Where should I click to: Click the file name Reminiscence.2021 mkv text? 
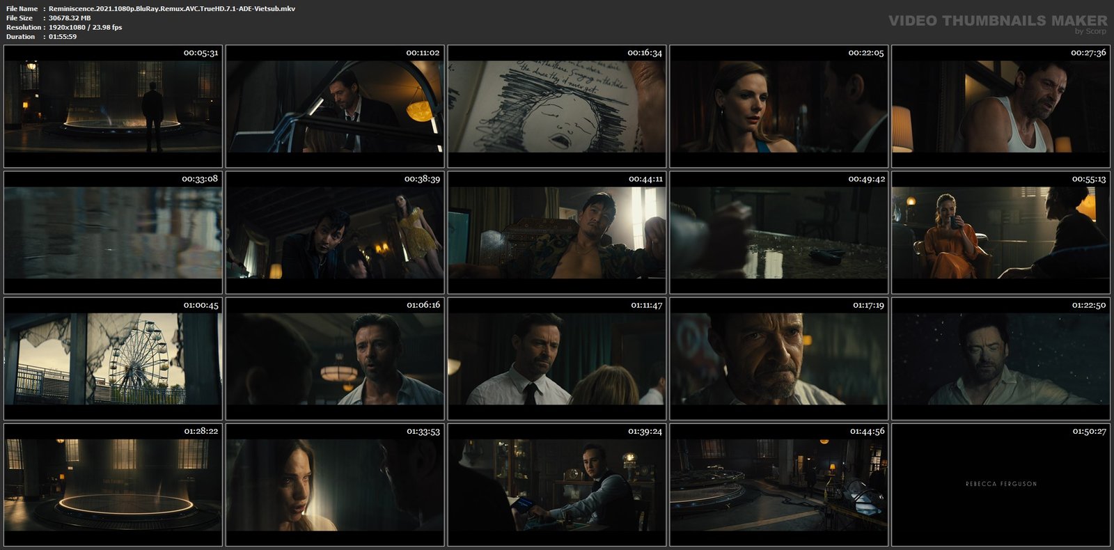pos(172,8)
